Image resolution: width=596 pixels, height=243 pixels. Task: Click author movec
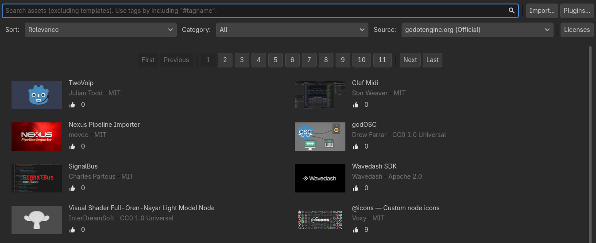pyautogui.click(x=78, y=135)
